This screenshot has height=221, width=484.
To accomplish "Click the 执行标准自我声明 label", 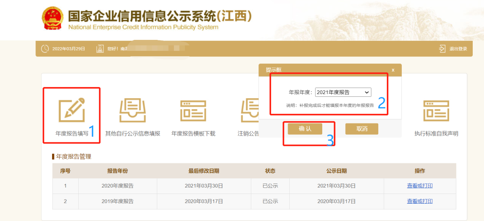I will coord(436,133).
